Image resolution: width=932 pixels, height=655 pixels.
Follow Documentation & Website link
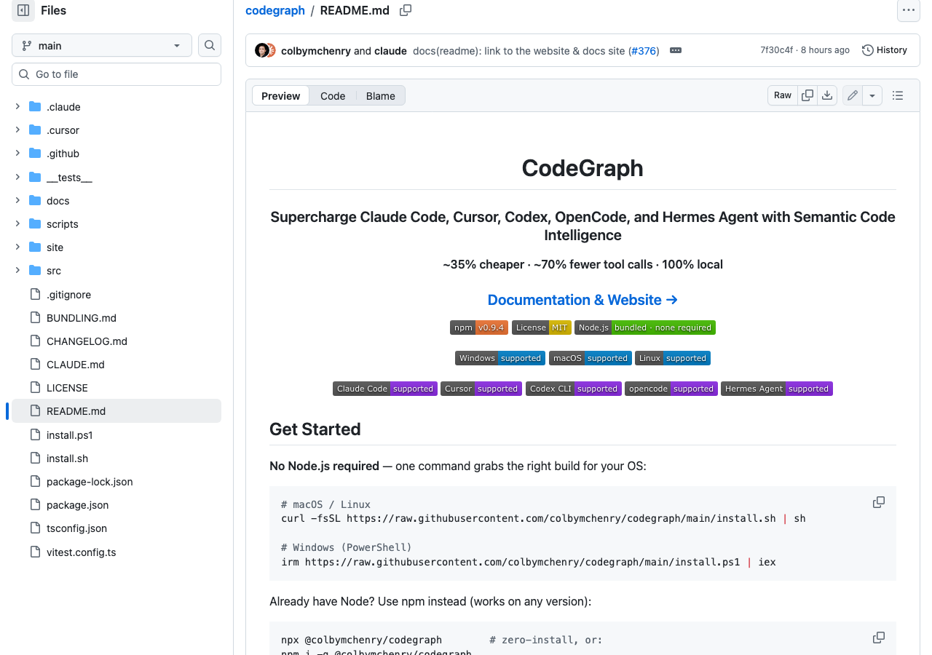(x=582, y=300)
